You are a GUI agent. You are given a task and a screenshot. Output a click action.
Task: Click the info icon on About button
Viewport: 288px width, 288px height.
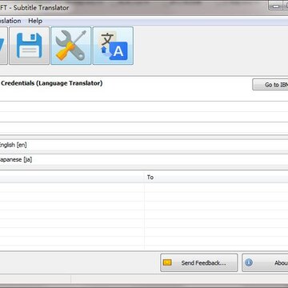249,262
